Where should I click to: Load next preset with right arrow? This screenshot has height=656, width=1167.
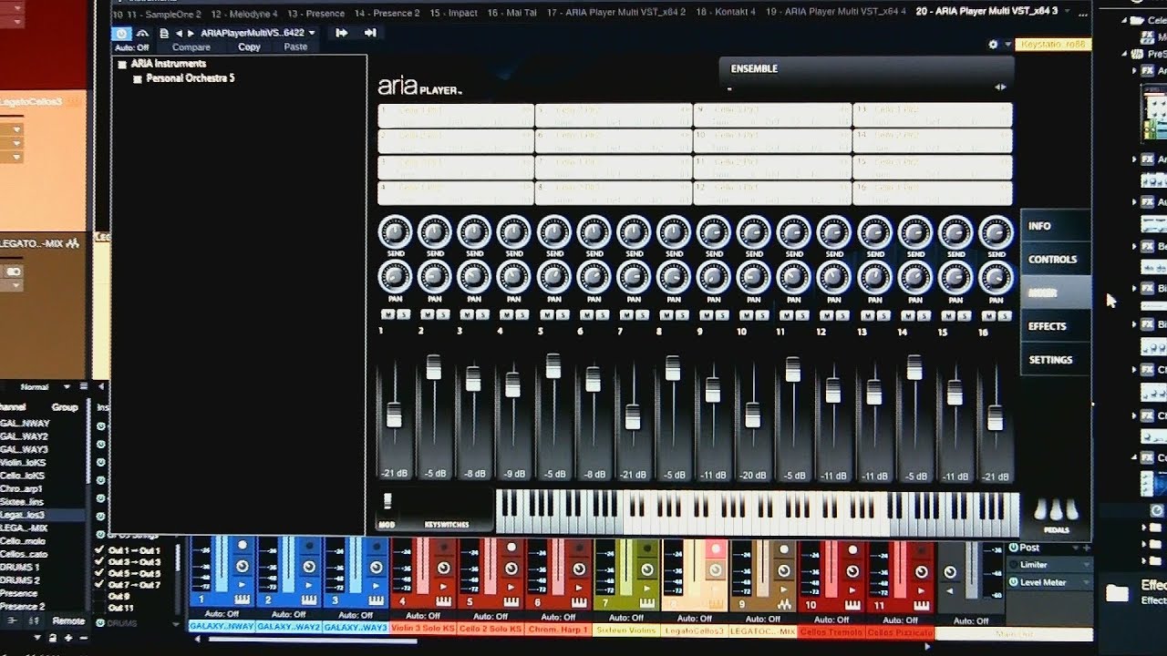pyautogui.click(x=191, y=33)
